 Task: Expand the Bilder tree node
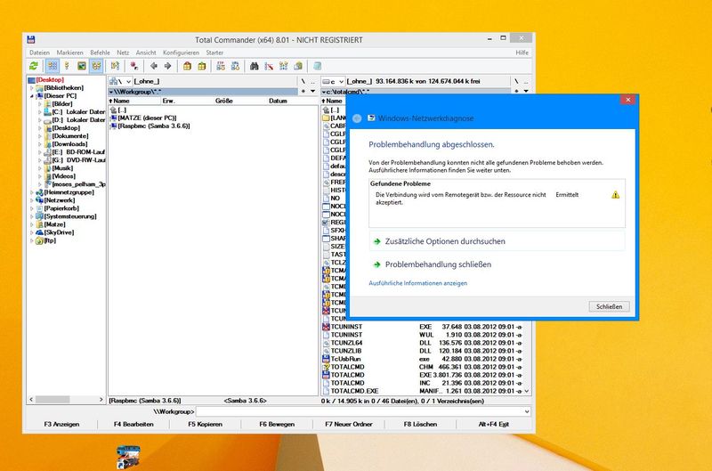tap(40, 104)
